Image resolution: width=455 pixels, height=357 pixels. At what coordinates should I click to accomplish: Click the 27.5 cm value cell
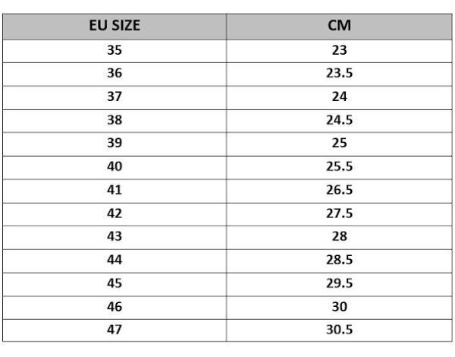(339, 213)
